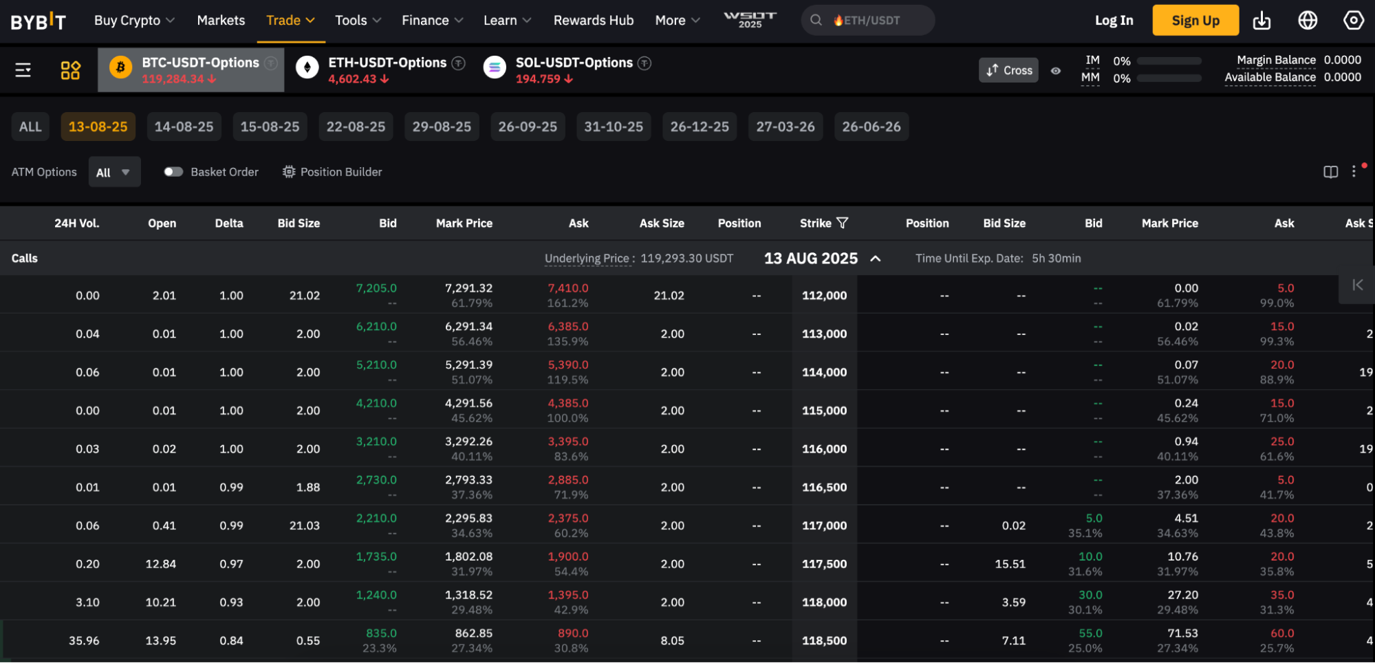Open the settings gear icon
This screenshot has height=663, width=1375.
tap(1353, 20)
